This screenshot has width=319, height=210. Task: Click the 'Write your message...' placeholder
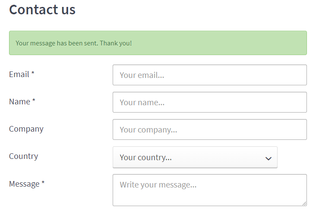pos(158,185)
